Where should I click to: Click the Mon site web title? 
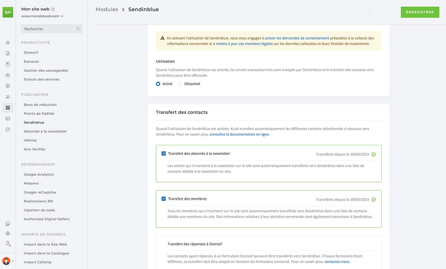click(35, 9)
